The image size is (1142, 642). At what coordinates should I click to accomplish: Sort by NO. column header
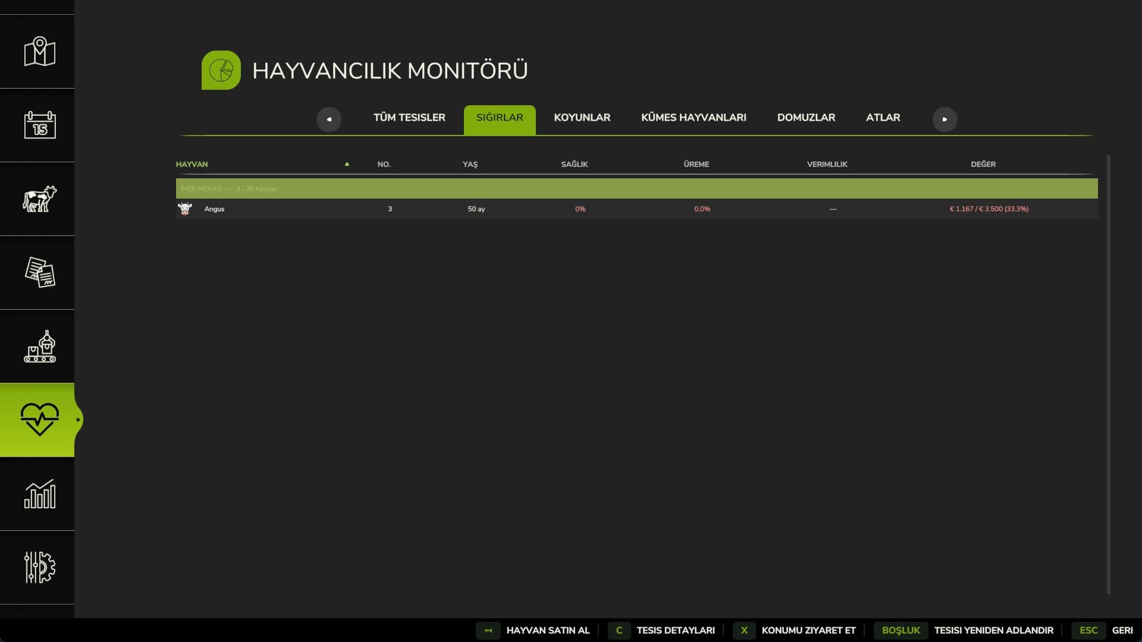click(384, 164)
